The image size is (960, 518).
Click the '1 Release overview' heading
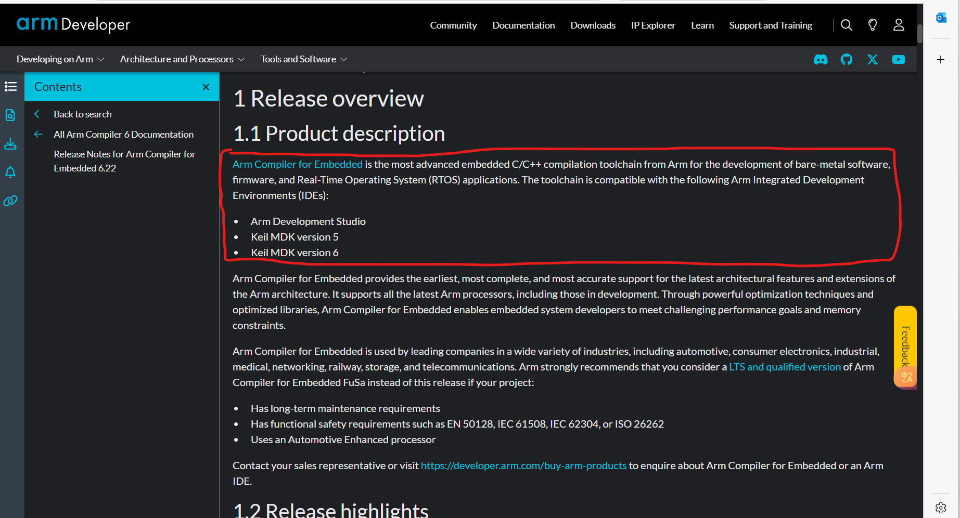(x=329, y=99)
